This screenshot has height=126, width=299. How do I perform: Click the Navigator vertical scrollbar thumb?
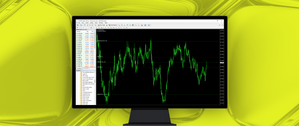95,82
